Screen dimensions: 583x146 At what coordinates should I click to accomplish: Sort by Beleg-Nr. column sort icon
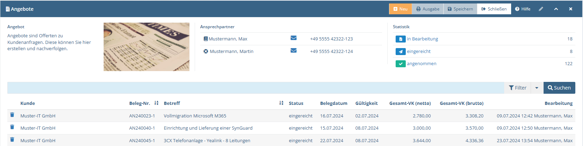click(156, 103)
